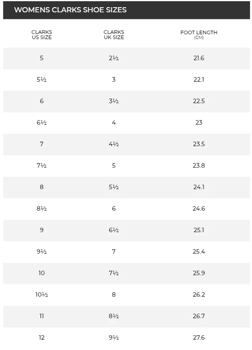Select foot length 27.6 value

click(199, 337)
